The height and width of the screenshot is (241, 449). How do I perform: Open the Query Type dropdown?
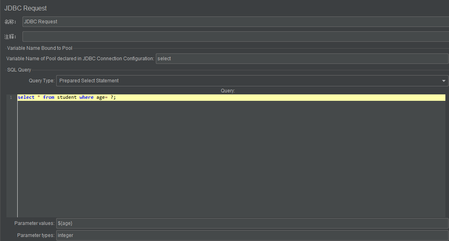pyautogui.click(x=252, y=81)
